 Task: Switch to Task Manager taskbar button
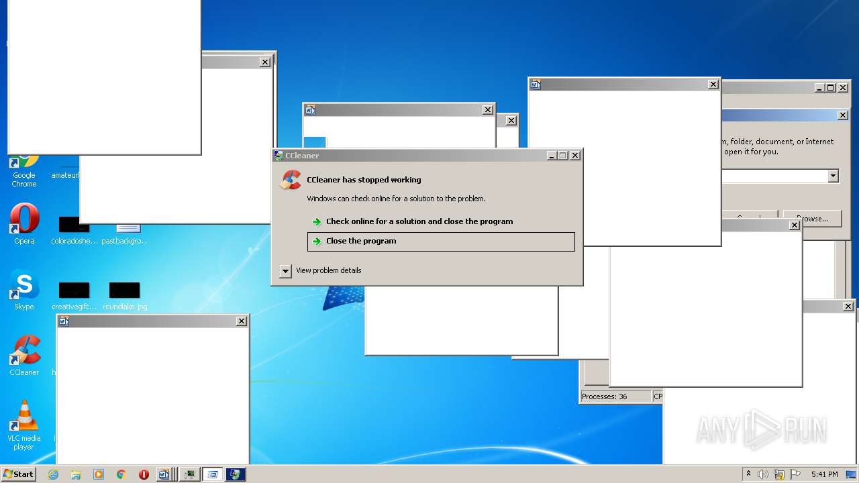[190, 474]
